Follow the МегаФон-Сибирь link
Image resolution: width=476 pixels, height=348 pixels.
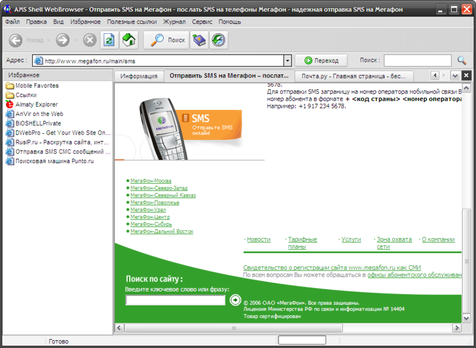(x=151, y=224)
